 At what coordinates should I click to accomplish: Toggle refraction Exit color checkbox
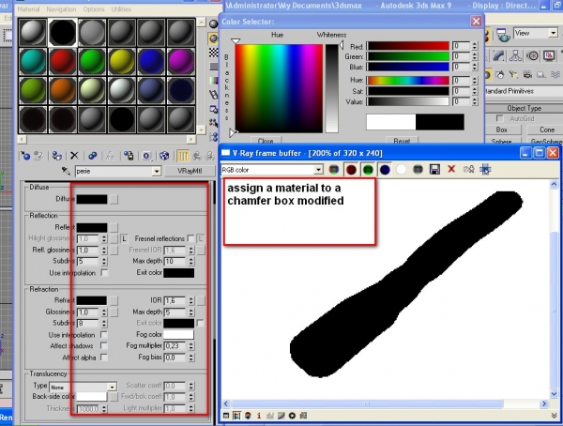click(200, 323)
